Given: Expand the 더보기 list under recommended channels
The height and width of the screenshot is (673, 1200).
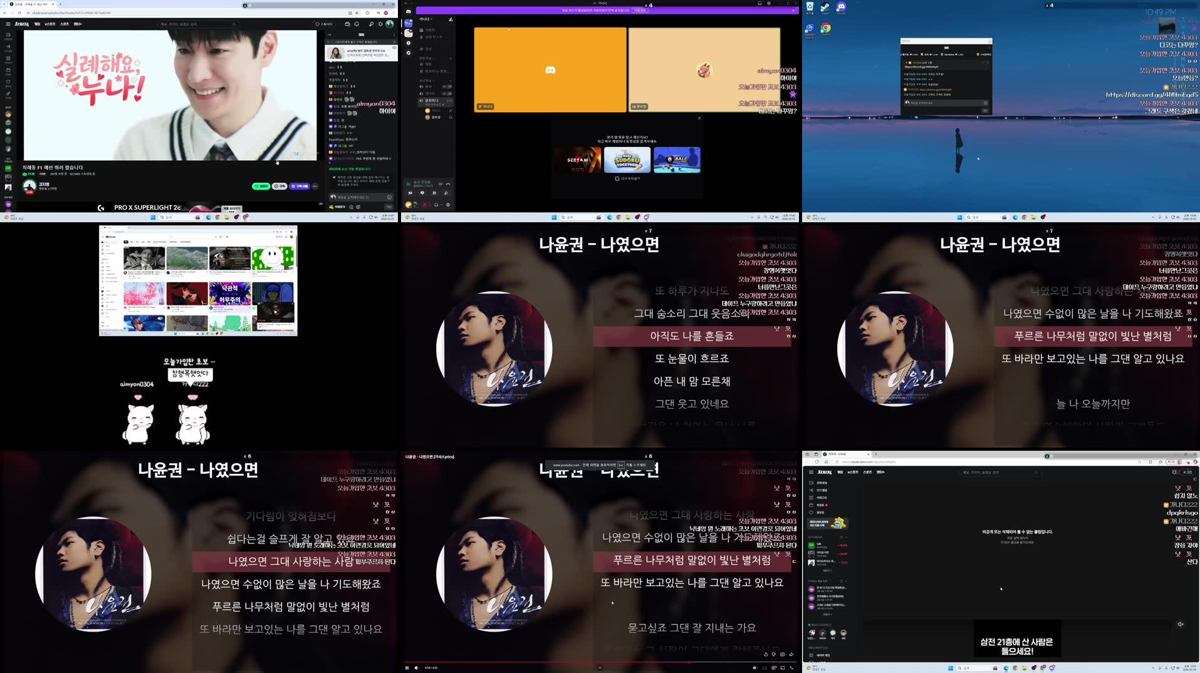Looking at the screenshot, I should (x=827, y=570).
